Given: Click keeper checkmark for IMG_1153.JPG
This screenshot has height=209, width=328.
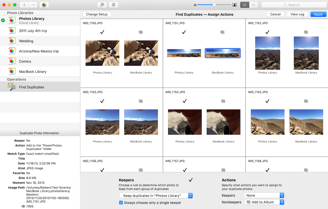Looking at the screenshot, I should (x=102, y=101).
